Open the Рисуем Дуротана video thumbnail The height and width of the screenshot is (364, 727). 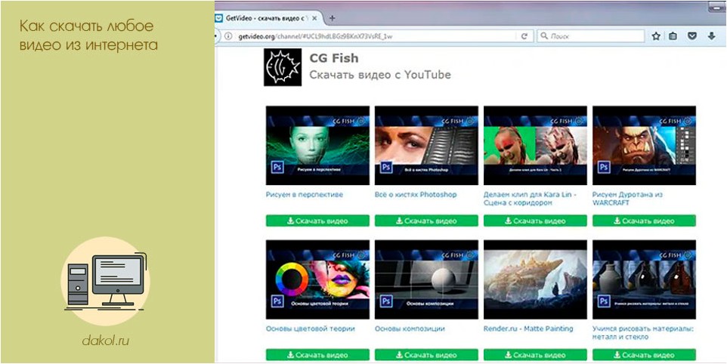tap(644, 146)
